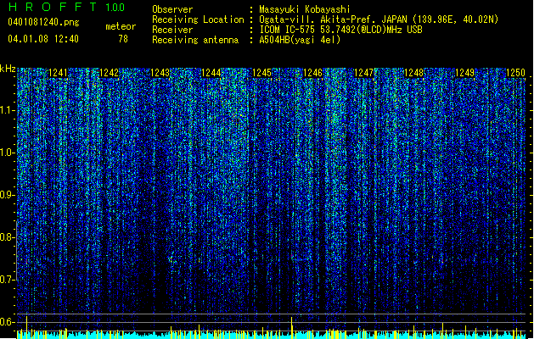
Task: Click the 1247 time marker
Action: click(363, 73)
